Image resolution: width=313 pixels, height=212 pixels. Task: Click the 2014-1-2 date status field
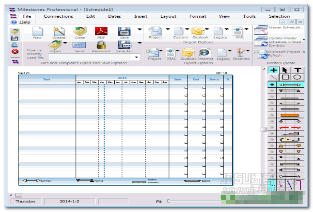(70, 202)
